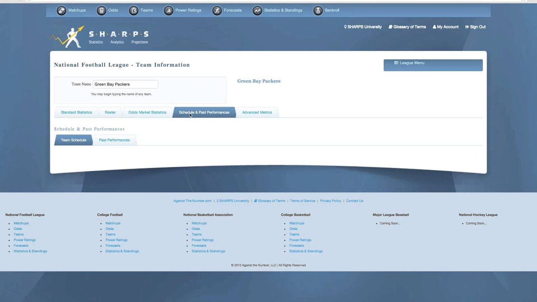Image resolution: width=537 pixels, height=302 pixels.
Task: Open the Privacy Policy link
Action: coord(331,201)
